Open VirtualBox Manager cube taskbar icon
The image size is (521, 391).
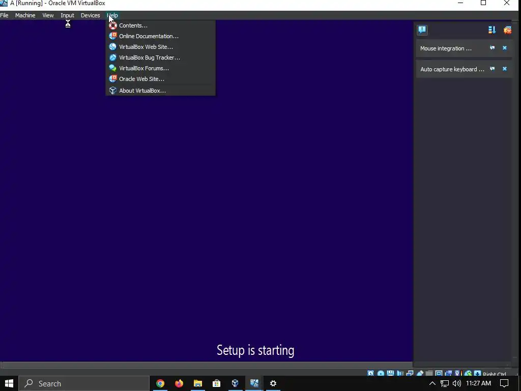(x=235, y=383)
